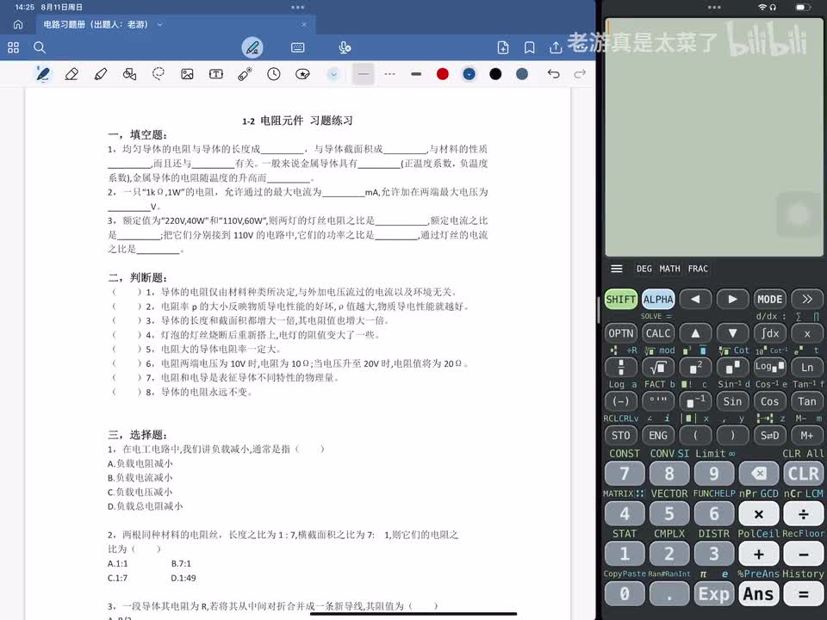Image resolution: width=827 pixels, height=620 pixels.
Task: Tap the CALC key
Action: (658, 333)
